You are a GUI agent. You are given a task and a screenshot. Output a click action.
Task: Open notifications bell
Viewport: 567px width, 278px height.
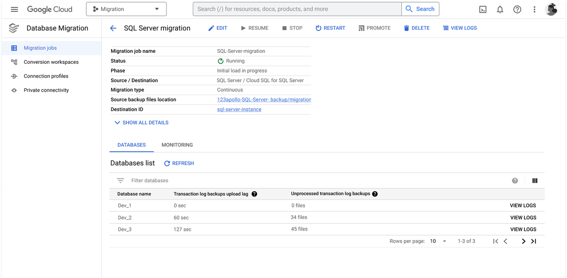click(500, 9)
